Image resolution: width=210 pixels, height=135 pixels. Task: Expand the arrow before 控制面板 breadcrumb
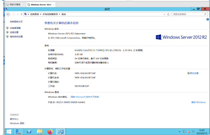(28, 14)
